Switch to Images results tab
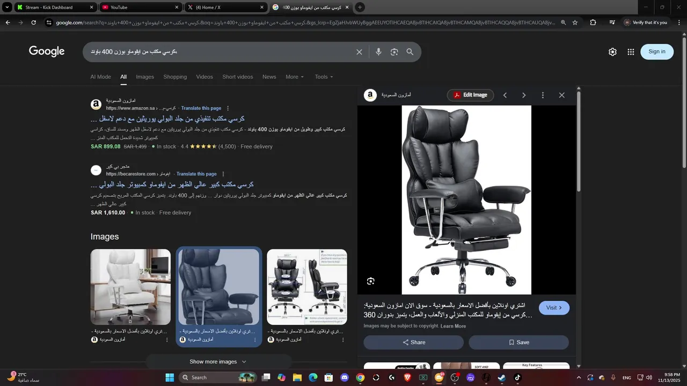The height and width of the screenshot is (386, 687). pyautogui.click(x=145, y=77)
